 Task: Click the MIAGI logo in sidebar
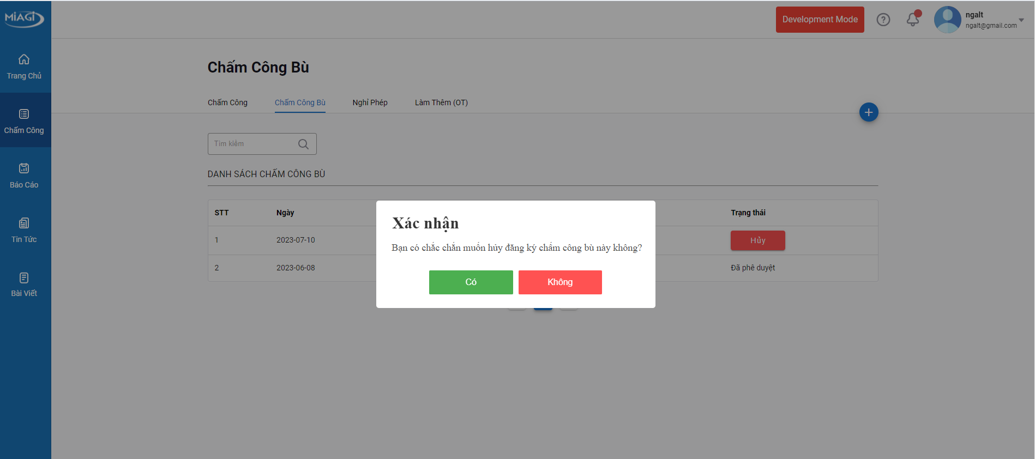pos(24,19)
